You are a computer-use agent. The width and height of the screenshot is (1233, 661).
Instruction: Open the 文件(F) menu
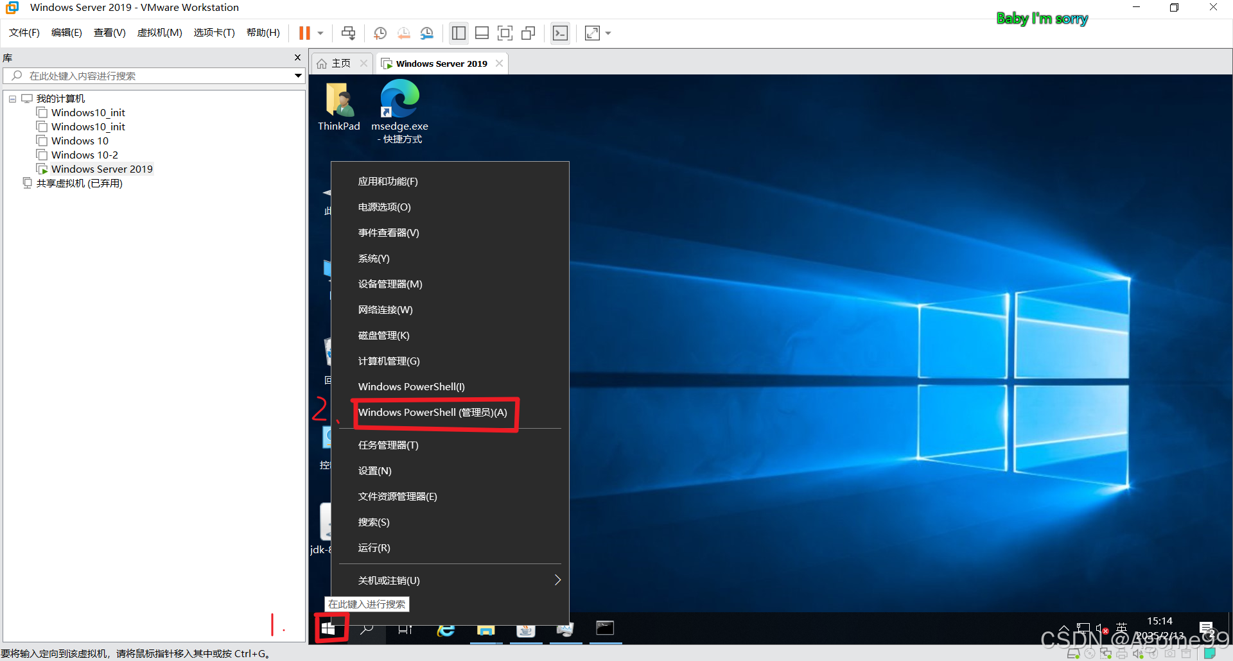tap(24, 33)
